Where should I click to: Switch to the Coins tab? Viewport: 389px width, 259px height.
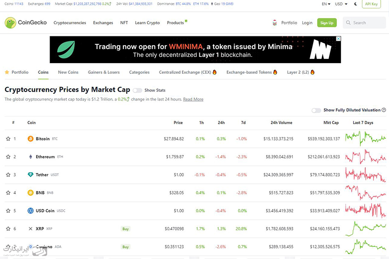(x=43, y=72)
